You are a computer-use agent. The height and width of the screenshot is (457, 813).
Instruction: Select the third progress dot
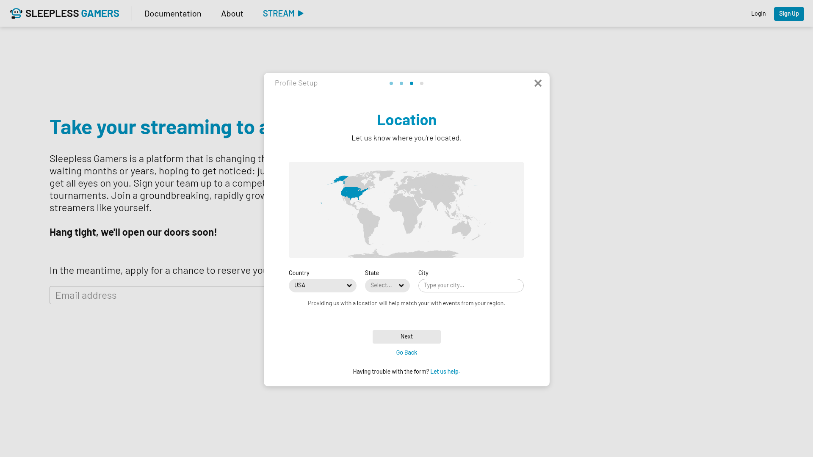click(412, 83)
